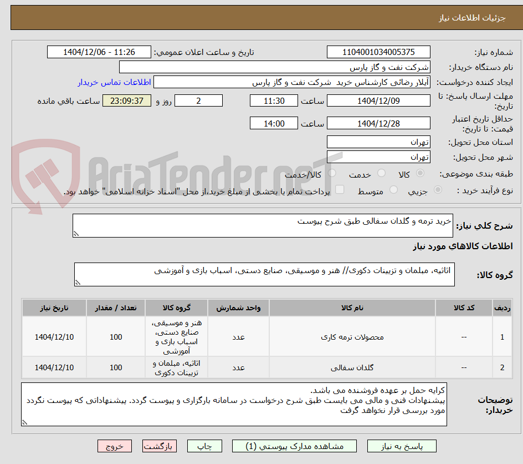Click عدد unit in گلدان سفالی row
Viewport: 523px width, 464px height.
click(238, 367)
